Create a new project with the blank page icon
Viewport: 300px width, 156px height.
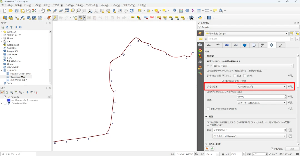[x=5, y=11]
